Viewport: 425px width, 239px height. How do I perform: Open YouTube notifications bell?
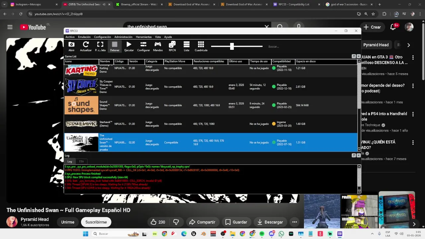tap(393, 27)
